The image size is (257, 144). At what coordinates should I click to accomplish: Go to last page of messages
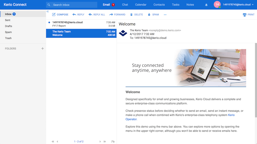105,141
